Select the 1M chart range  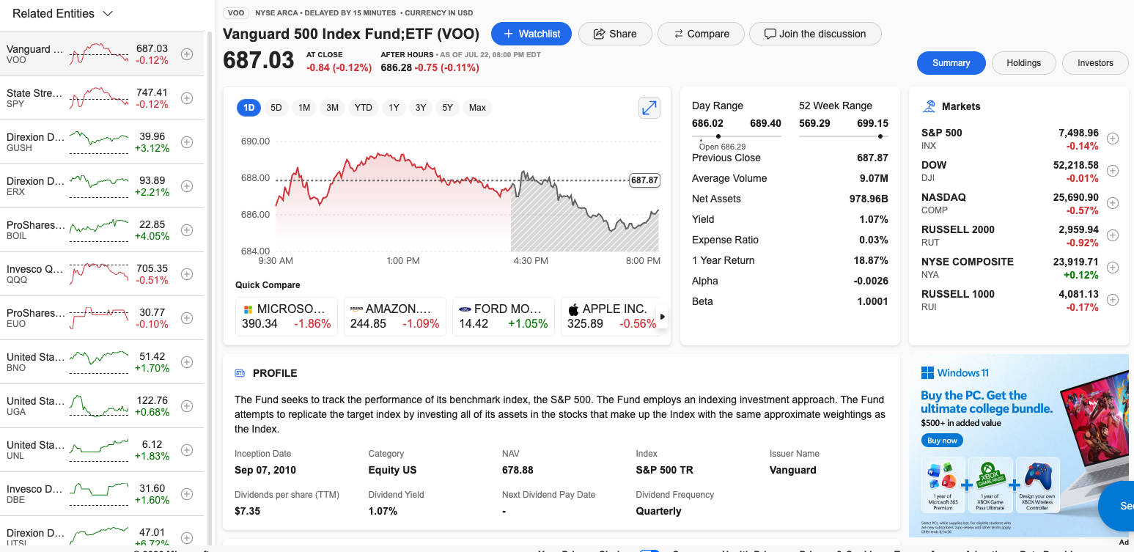(x=304, y=108)
